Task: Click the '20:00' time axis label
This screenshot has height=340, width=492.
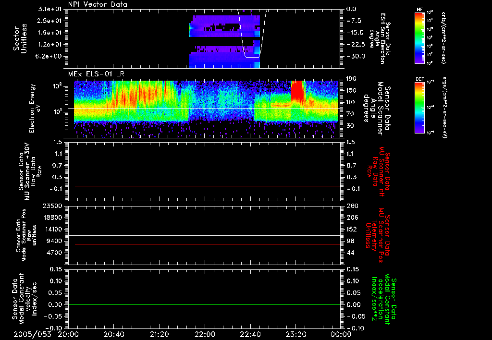Action: point(68,335)
